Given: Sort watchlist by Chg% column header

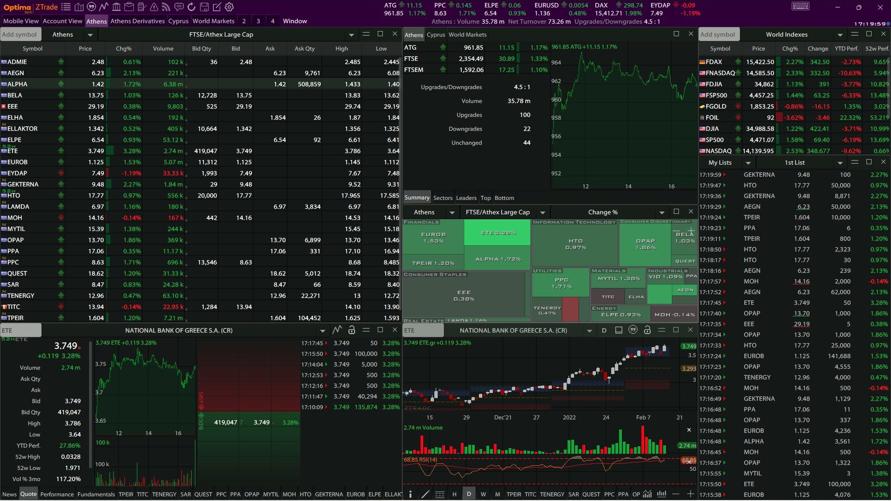Looking at the screenshot, I should coord(123,48).
